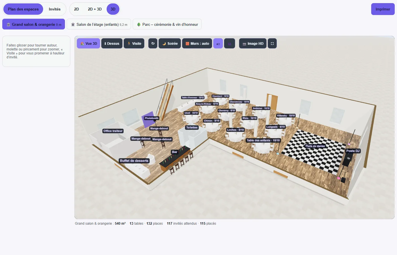Switch to the Invités tab
This screenshot has height=255, width=397.
pos(54,9)
